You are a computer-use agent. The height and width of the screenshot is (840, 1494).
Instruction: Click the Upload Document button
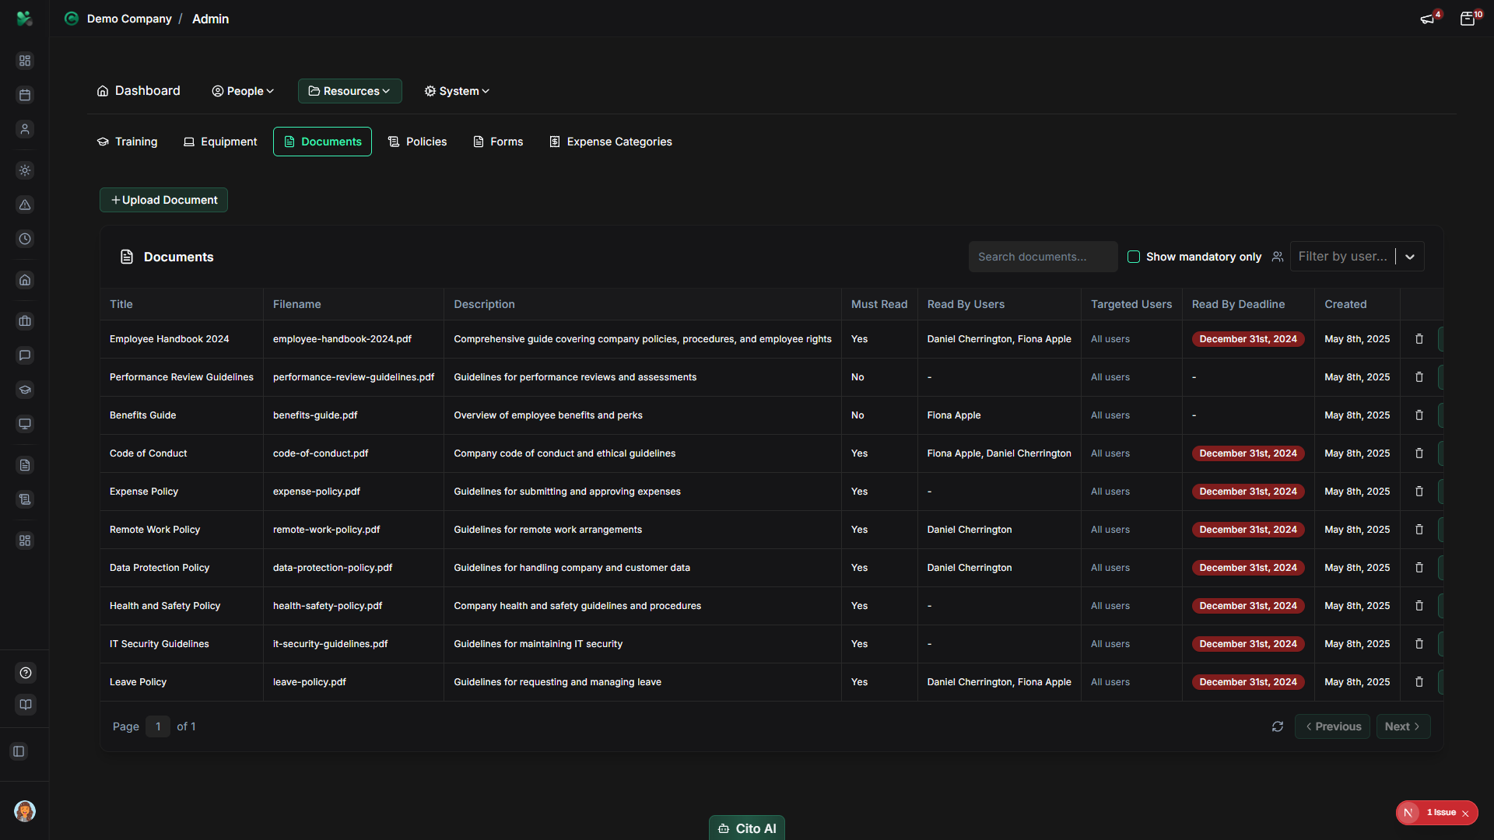(x=163, y=200)
